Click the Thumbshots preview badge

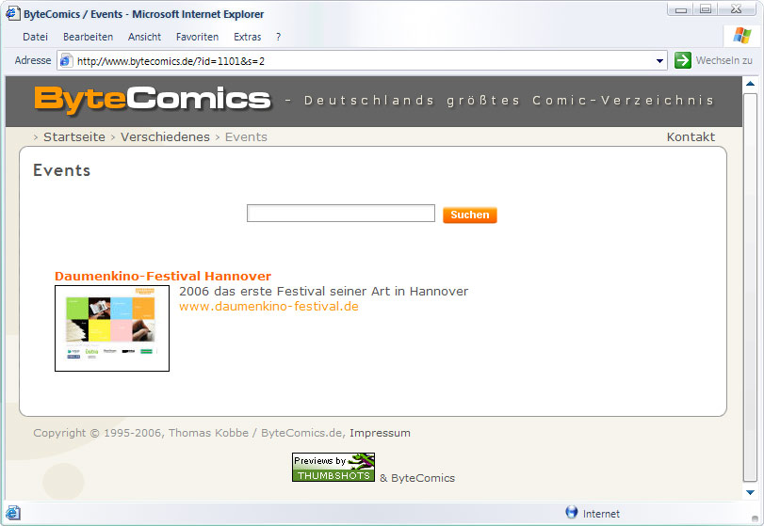tap(333, 468)
